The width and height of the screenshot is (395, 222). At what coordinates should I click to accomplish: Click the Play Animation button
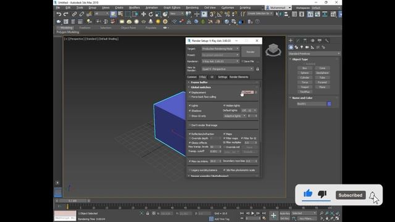[x=252, y=213]
